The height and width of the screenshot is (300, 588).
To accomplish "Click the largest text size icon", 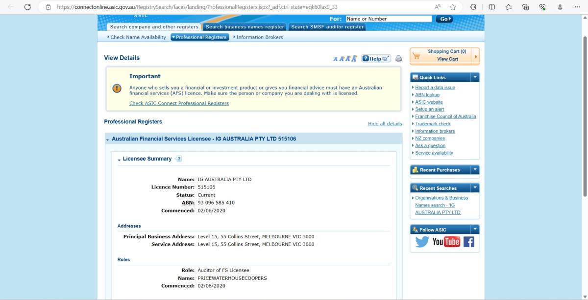I will click(354, 59).
